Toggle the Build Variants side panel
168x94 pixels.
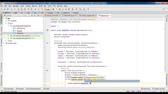coord(1,80)
